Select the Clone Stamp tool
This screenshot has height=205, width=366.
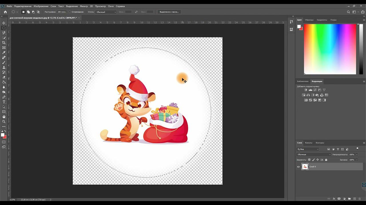[x=4, y=67]
